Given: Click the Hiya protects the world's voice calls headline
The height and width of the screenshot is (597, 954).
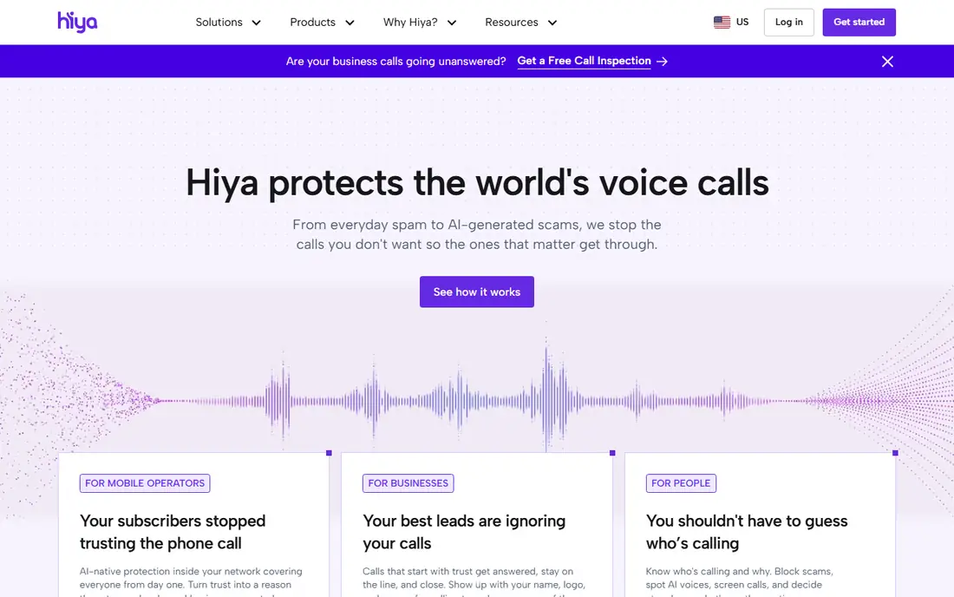Looking at the screenshot, I should click(x=477, y=182).
